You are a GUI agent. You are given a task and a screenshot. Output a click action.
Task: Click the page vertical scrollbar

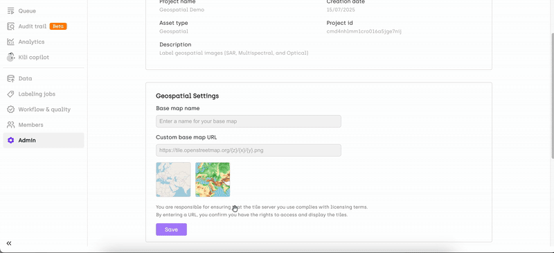(x=552, y=96)
